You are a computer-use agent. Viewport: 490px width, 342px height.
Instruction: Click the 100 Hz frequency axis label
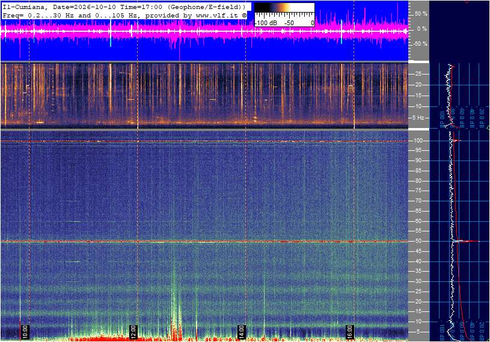click(x=418, y=141)
